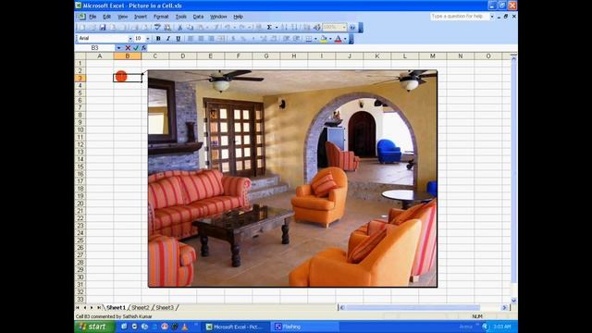Open the Format menu
The image size is (592, 333).
(x=161, y=17)
